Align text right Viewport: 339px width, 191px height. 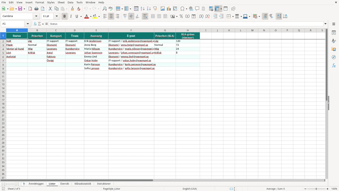pos(117,16)
